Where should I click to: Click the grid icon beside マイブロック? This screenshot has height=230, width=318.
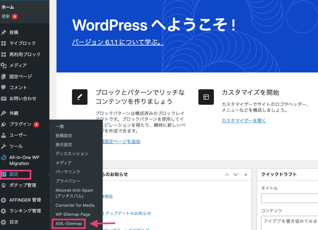coord(3,43)
